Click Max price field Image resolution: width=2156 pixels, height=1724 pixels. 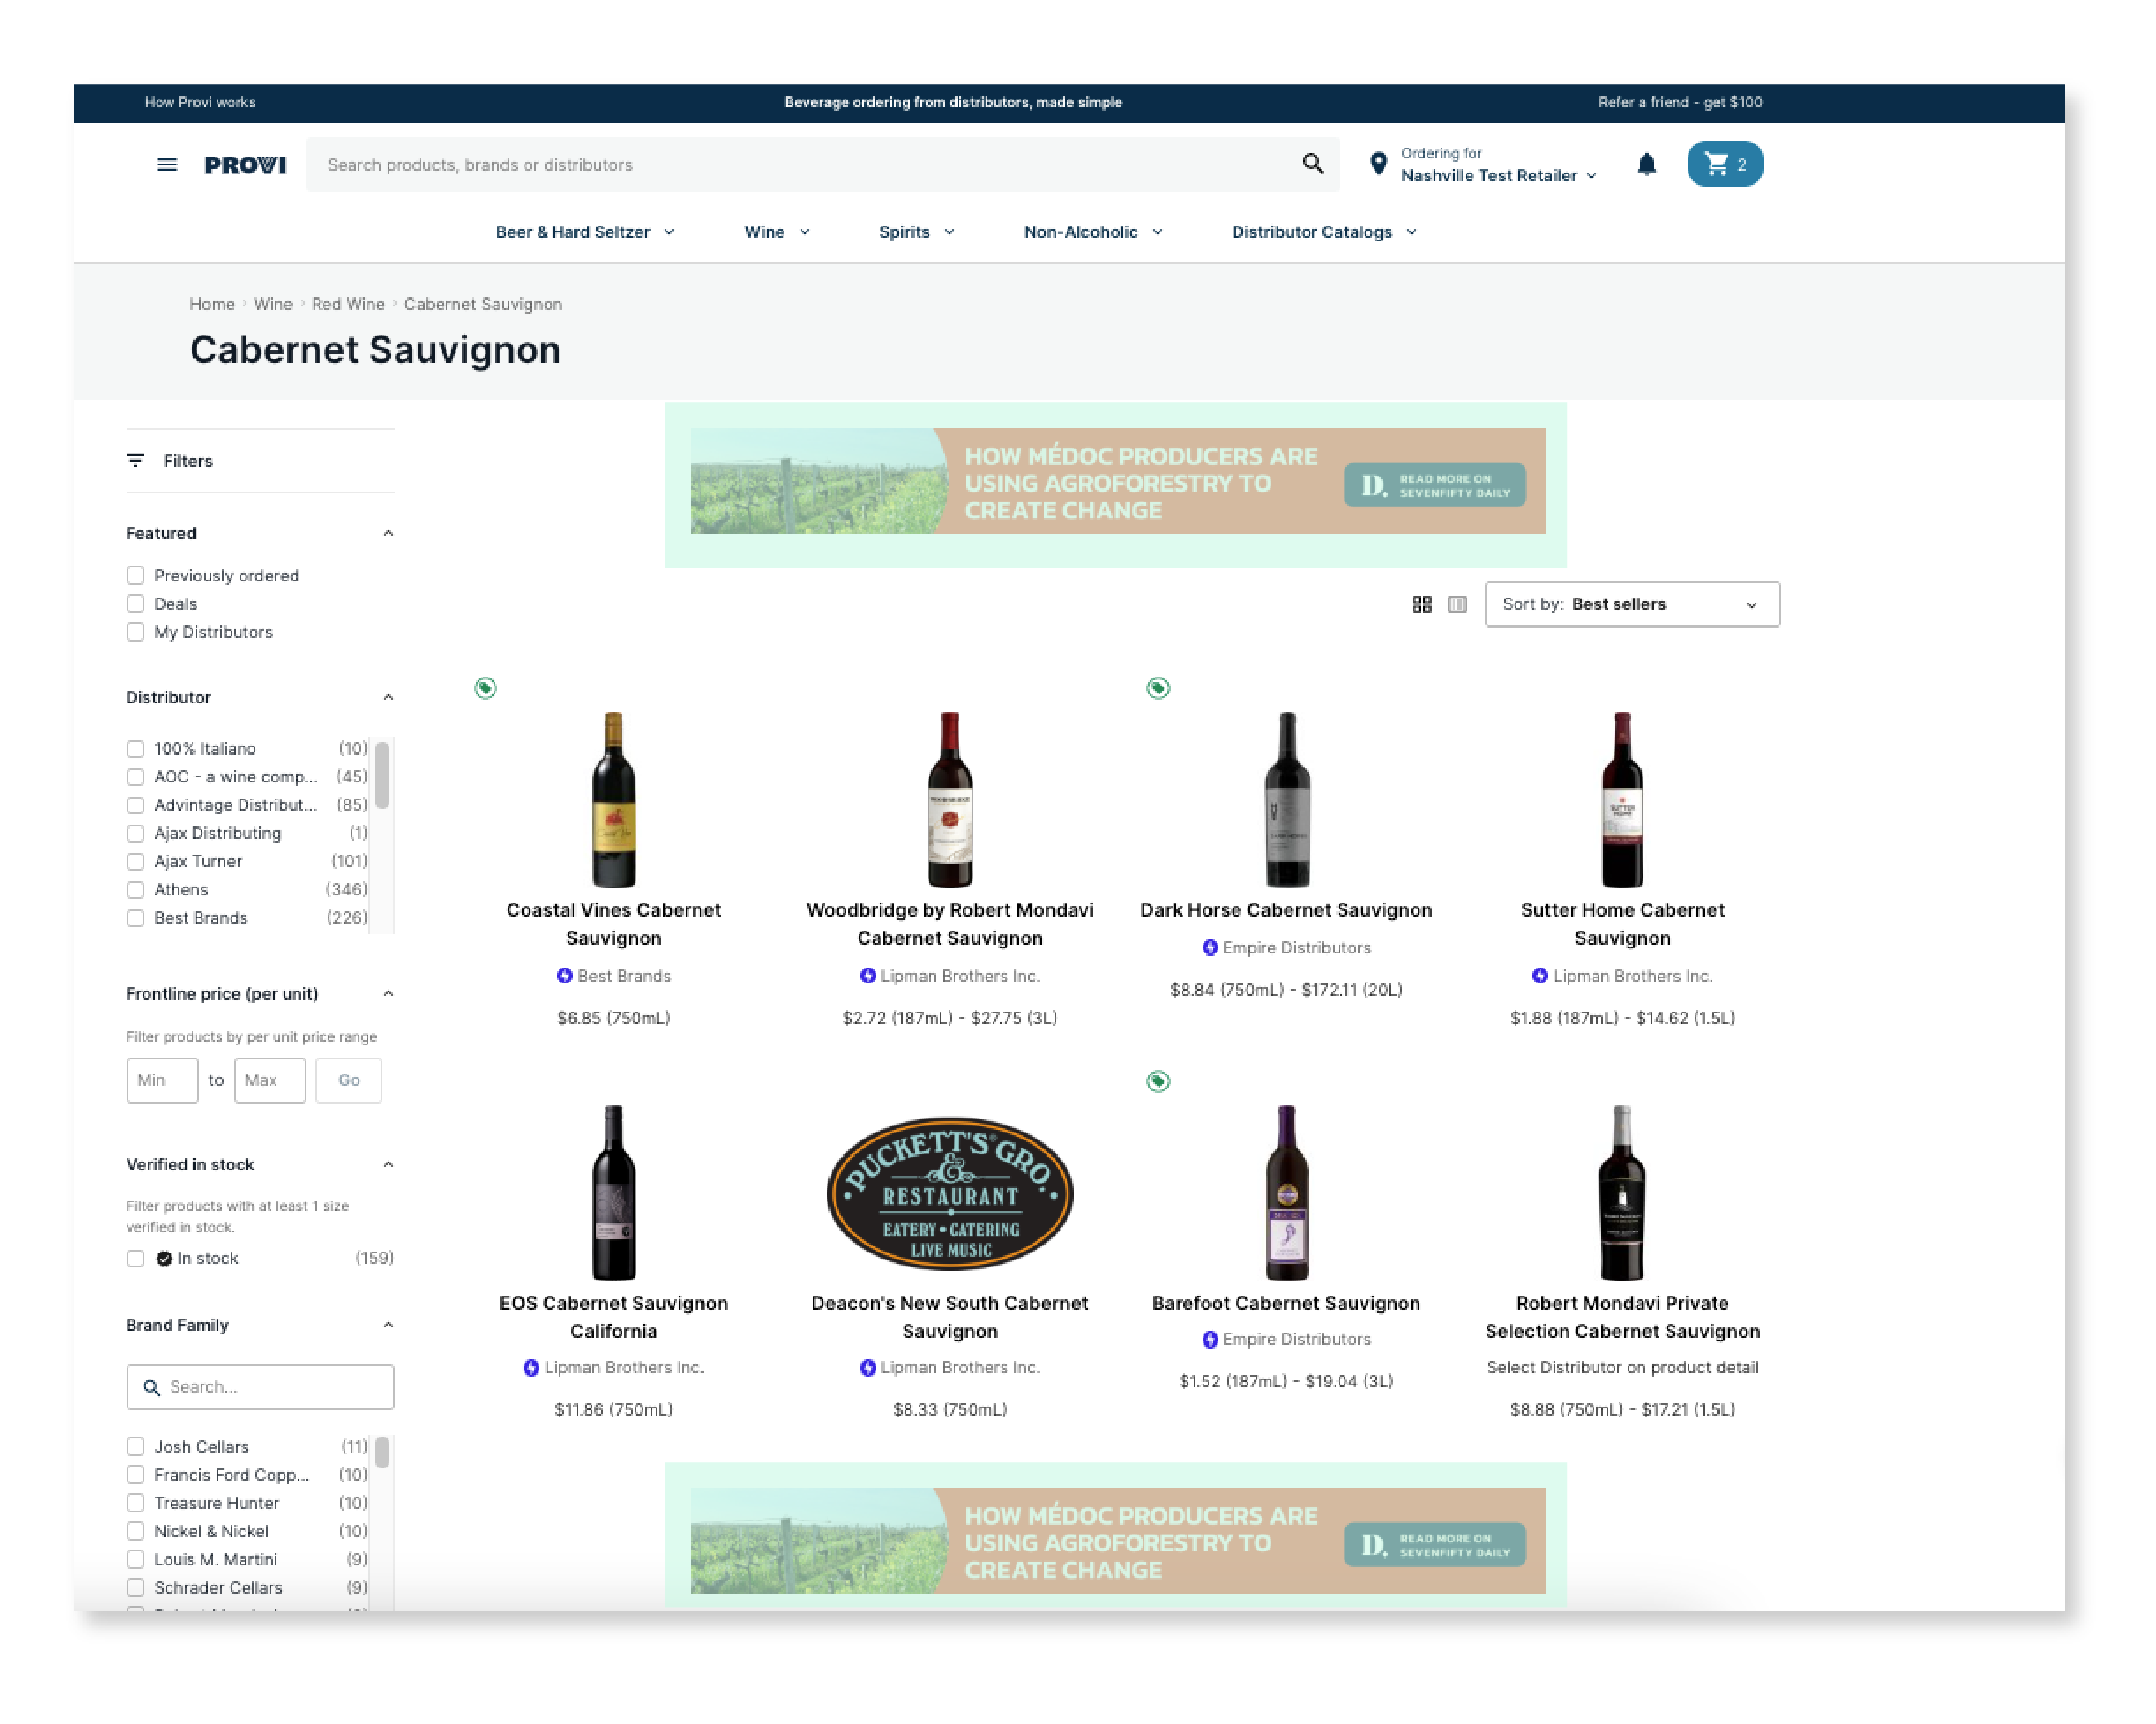point(270,1080)
